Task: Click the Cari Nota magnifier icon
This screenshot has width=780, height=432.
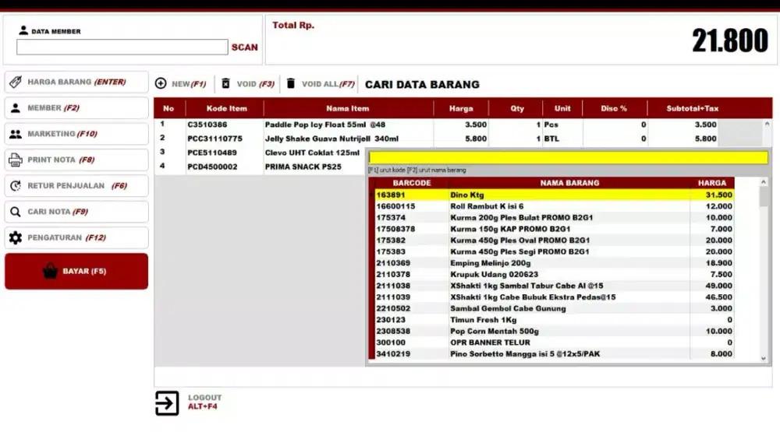Action: click(x=16, y=212)
